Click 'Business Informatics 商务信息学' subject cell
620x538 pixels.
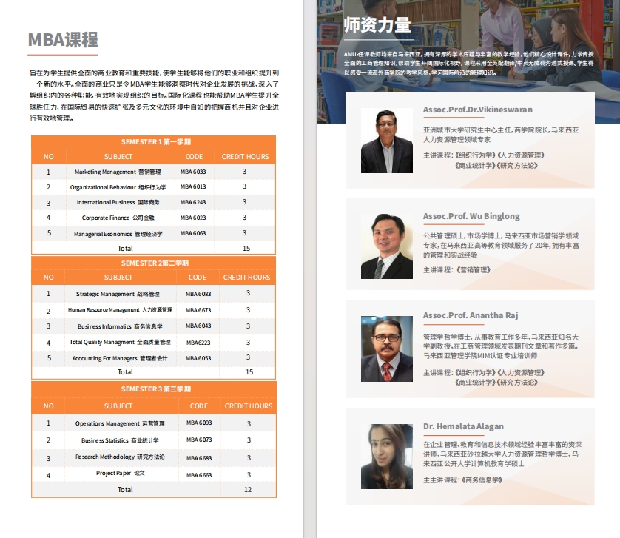[x=120, y=326]
